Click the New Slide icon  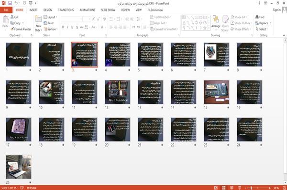[x=38, y=19]
